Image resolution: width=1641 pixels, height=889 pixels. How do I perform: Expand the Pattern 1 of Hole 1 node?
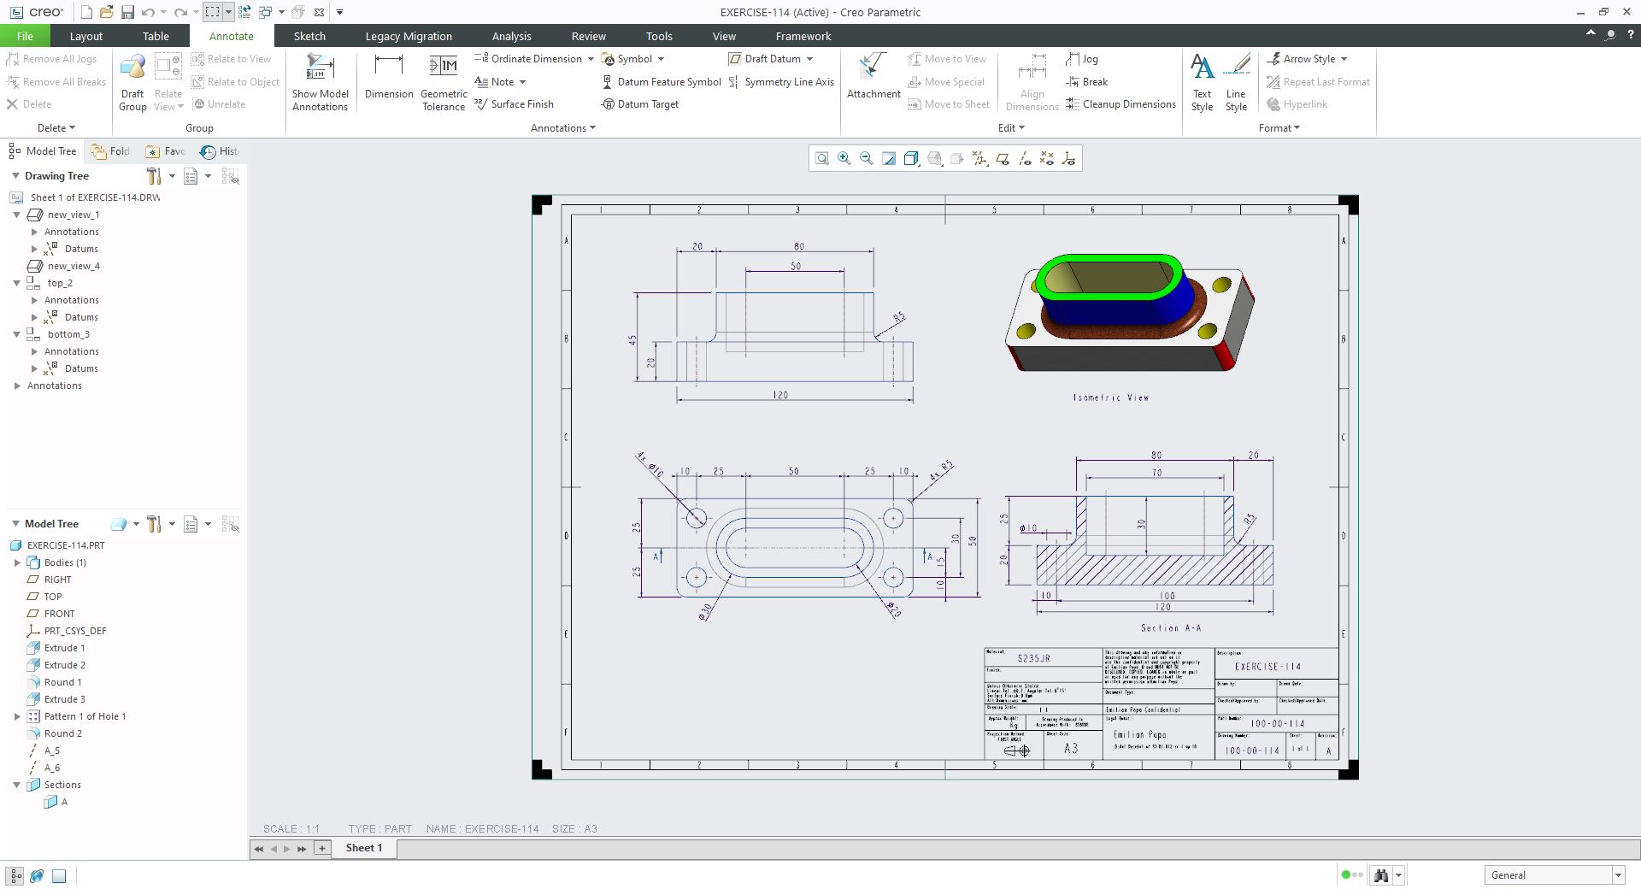coord(17,716)
